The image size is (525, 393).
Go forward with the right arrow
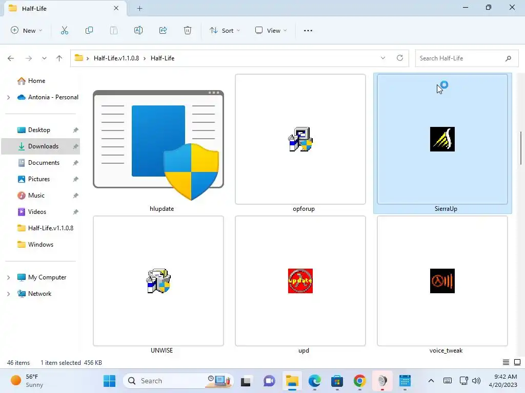(29, 58)
